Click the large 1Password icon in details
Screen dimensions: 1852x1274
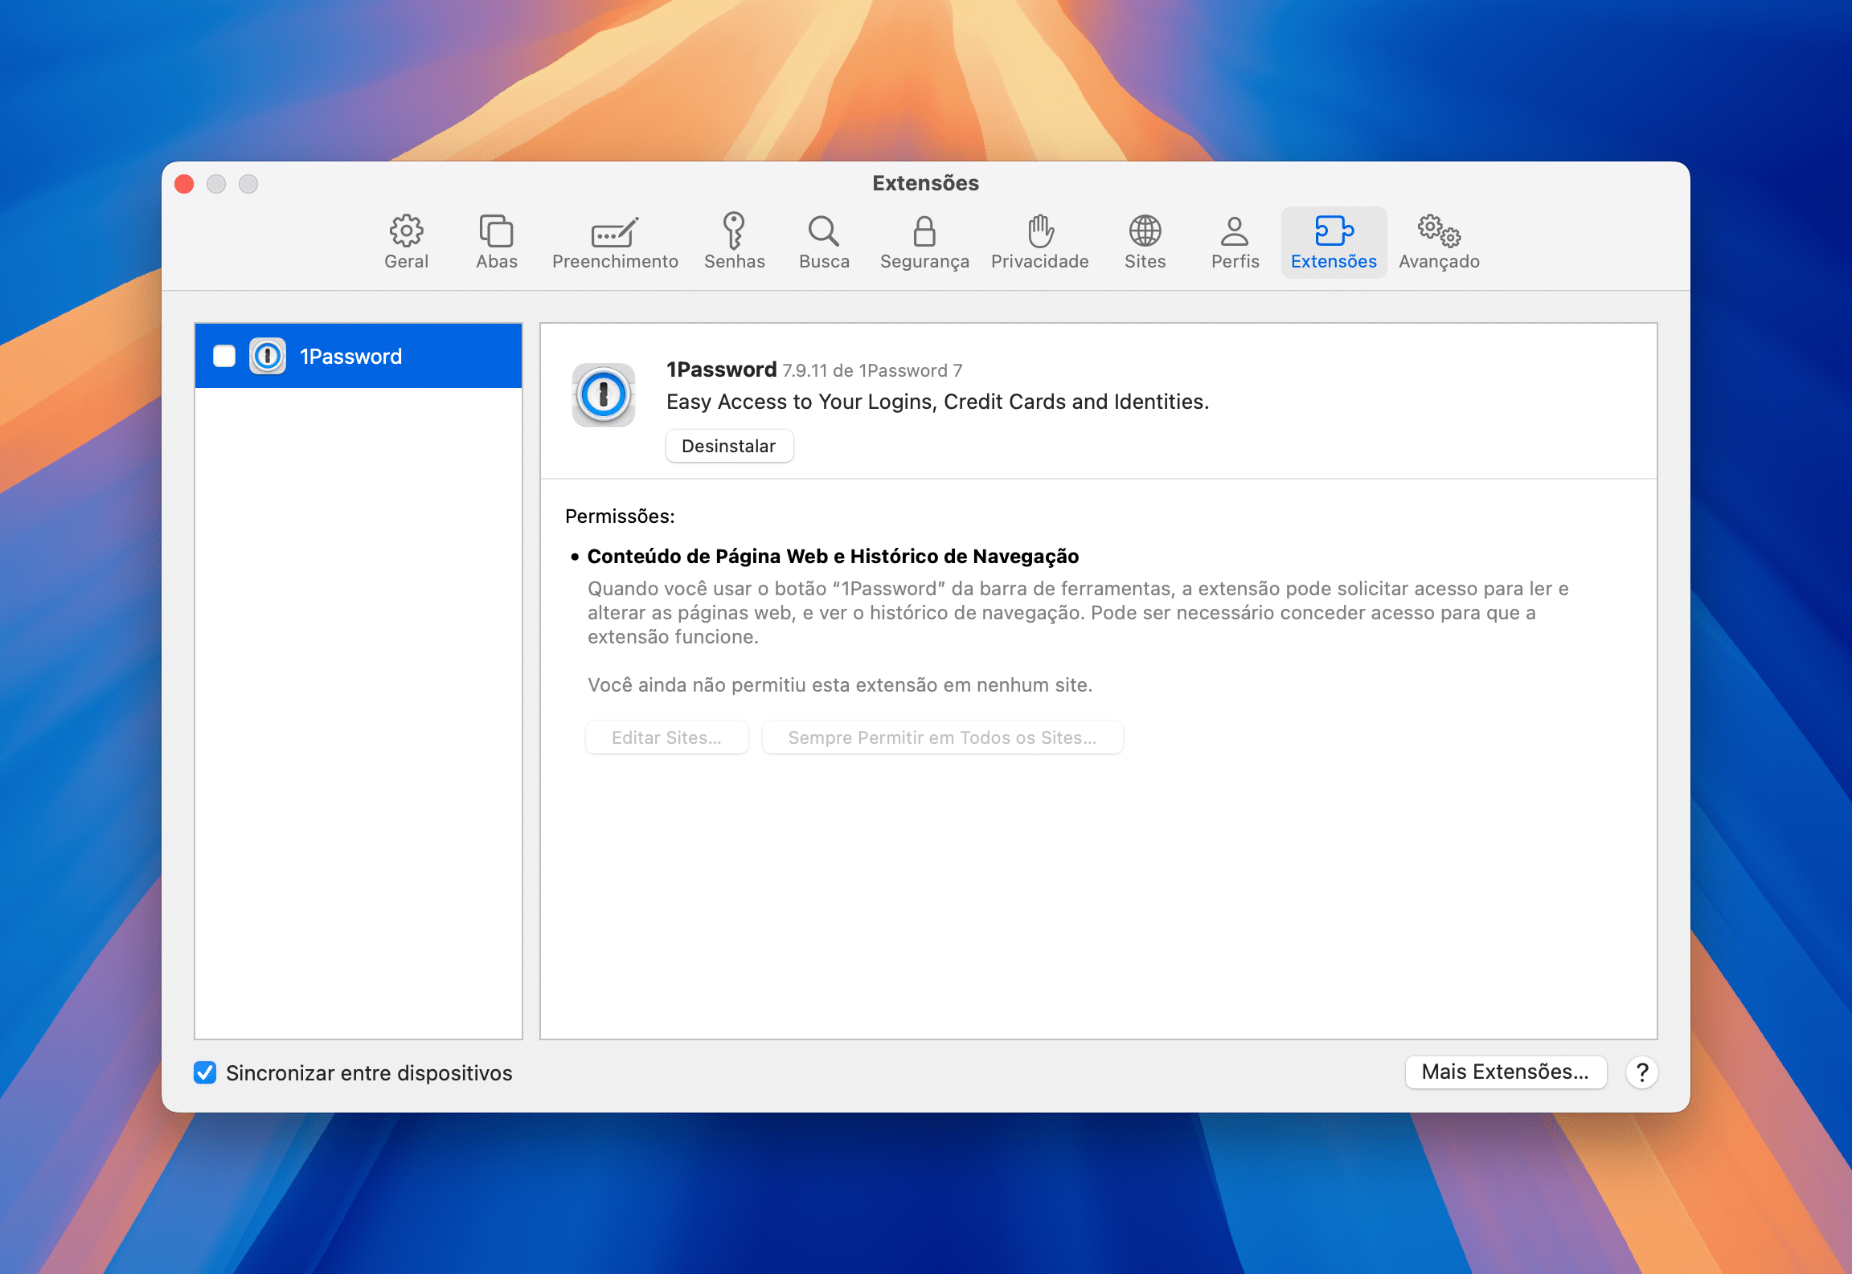604,394
